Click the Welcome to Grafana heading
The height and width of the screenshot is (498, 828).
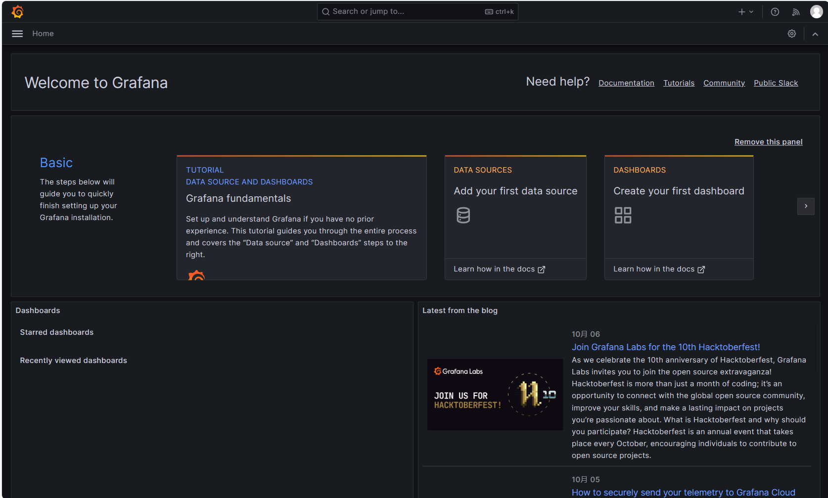point(96,83)
